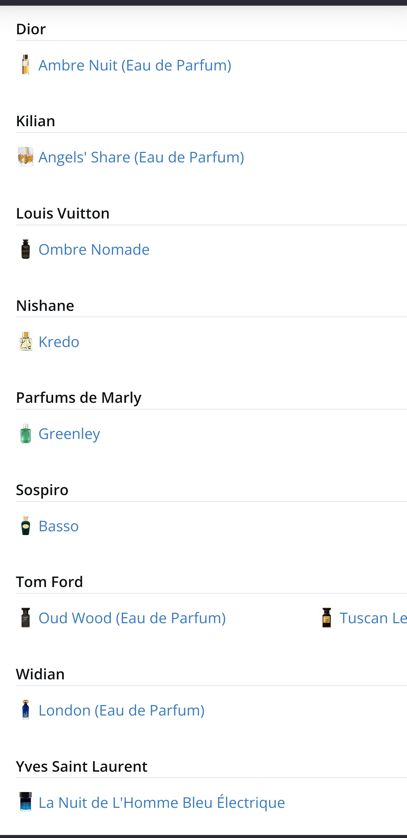Click the Oud Wood bottle icon

26,618
